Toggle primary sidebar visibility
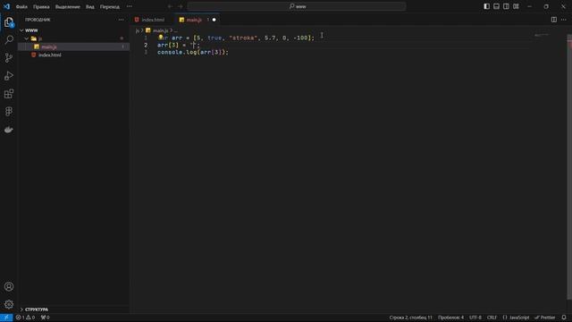Screen dimensions: 572x322 pyautogui.click(x=486, y=6)
